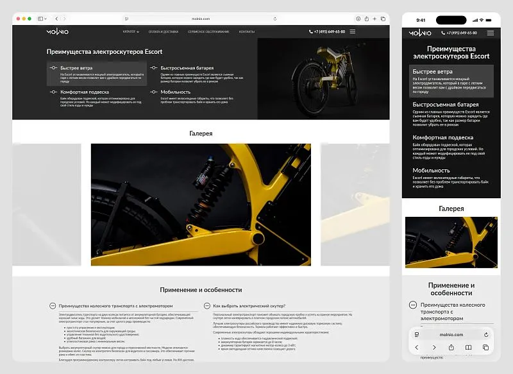Select the Комфортная подвеска advantage on desktop
Image resolution: width=513 pixels, height=374 pixels.
coord(97,98)
